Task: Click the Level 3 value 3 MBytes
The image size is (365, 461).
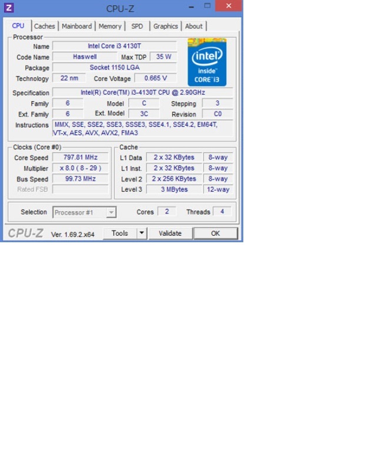Action: (x=174, y=189)
